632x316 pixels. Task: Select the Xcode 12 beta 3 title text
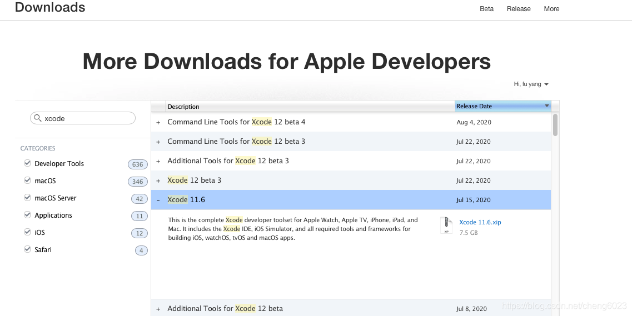[x=195, y=180]
